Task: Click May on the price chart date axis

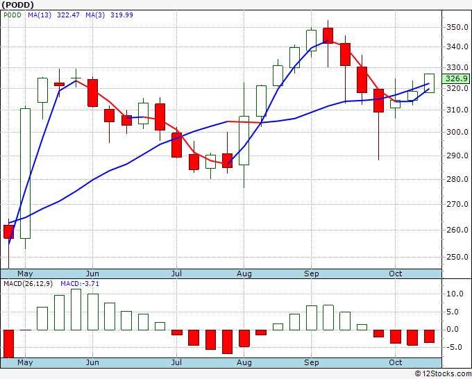Action: pos(25,274)
